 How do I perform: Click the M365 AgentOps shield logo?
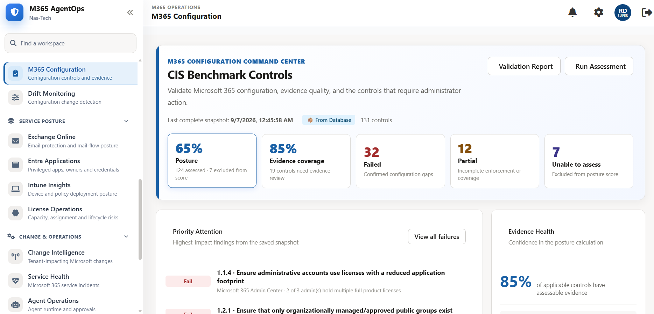coord(14,13)
